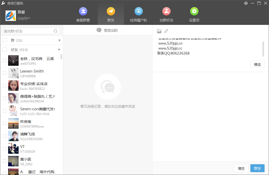Collapse the 好友 (414) list arrow
The image size is (269, 175).
[x=59, y=50]
